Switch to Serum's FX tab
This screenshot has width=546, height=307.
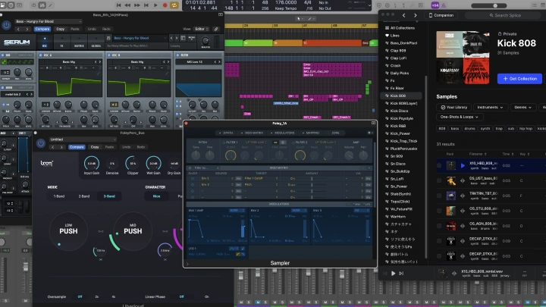61,42
